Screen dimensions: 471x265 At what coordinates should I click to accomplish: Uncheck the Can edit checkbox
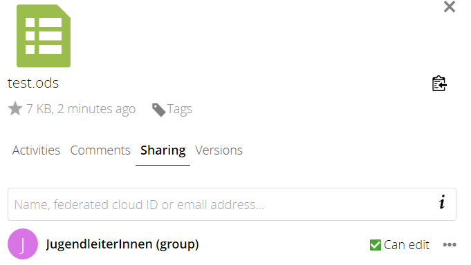point(375,245)
